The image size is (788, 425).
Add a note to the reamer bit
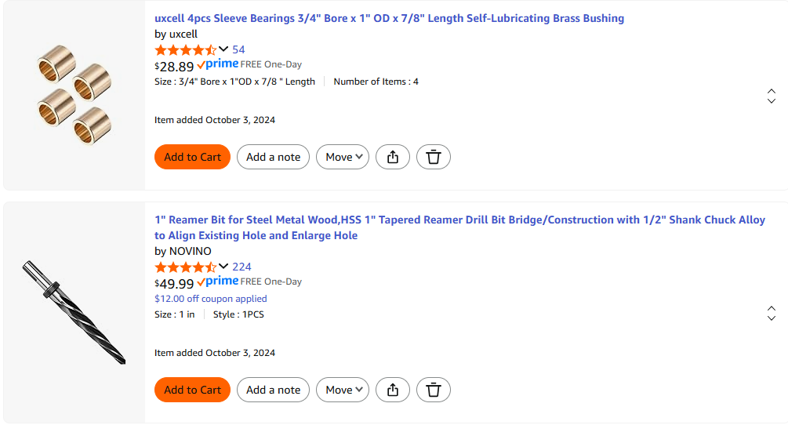(x=274, y=390)
